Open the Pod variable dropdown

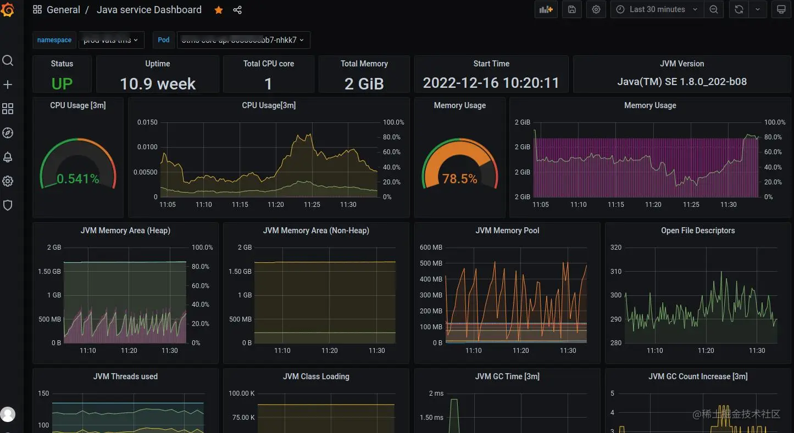click(243, 40)
